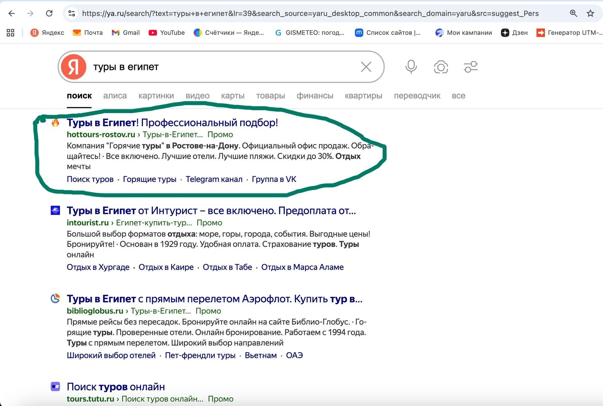This screenshot has height=406, width=603.
Task: Open Отдых в Хургаде sitelink
Action: [98, 267]
